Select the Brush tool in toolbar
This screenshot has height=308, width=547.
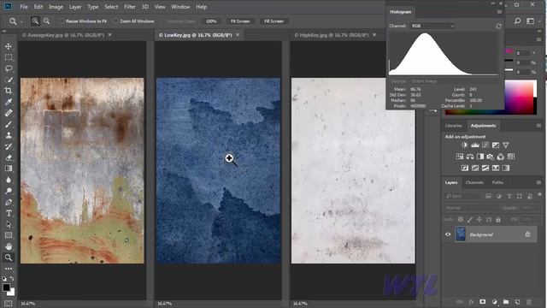click(9, 124)
